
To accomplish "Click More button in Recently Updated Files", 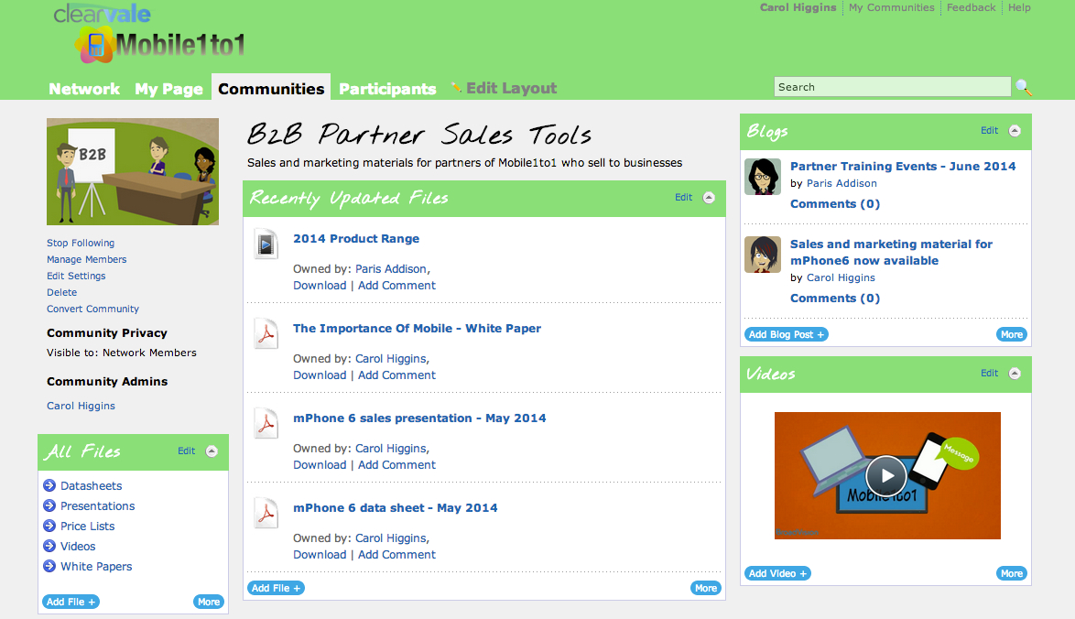I will [705, 588].
